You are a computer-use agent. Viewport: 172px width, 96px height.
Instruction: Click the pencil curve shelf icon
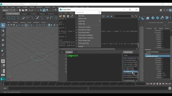23,18
